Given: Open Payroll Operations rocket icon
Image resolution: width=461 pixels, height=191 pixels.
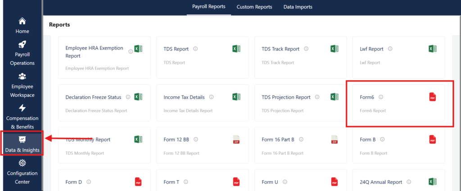Looking at the screenshot, I should click(x=22, y=45).
